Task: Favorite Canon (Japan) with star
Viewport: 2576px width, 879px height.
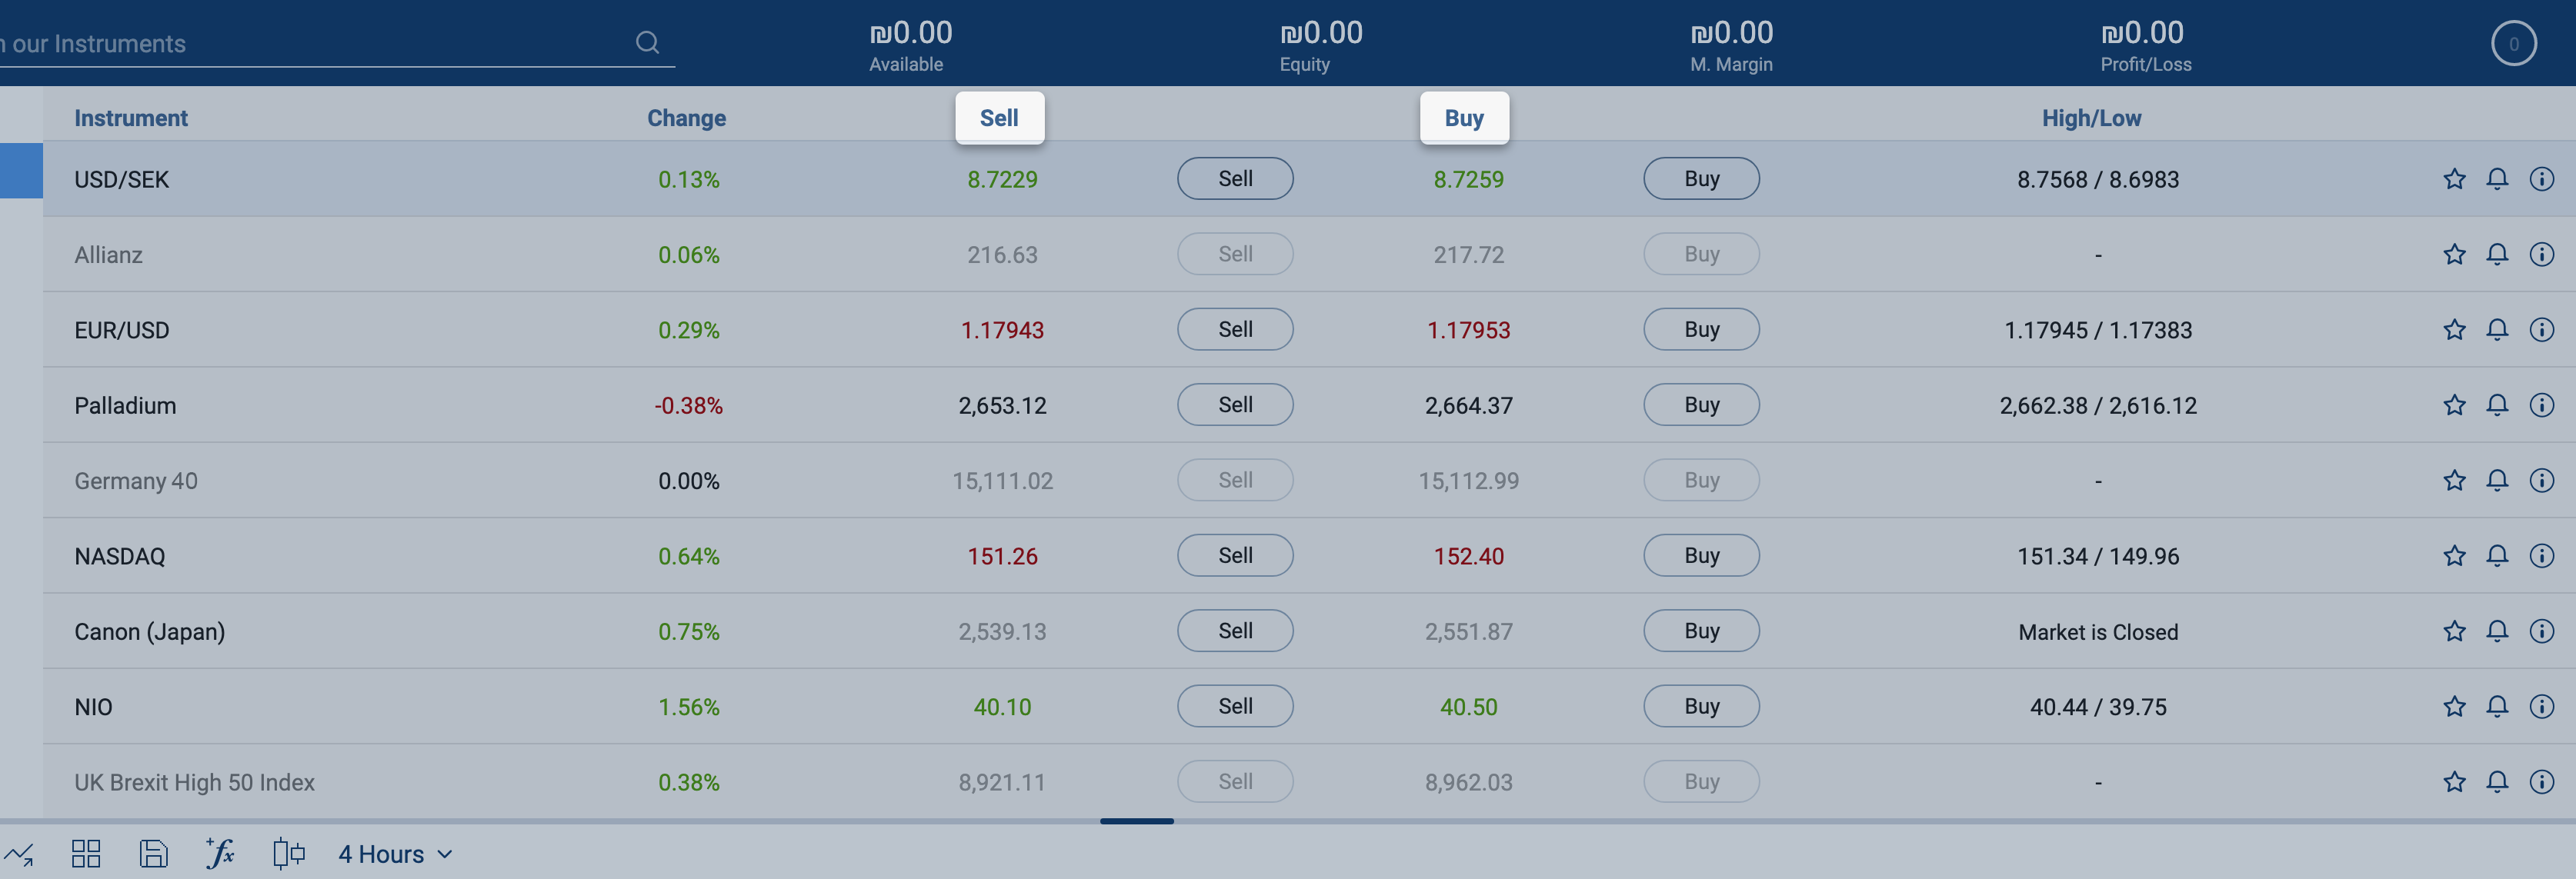Action: [x=2454, y=631]
